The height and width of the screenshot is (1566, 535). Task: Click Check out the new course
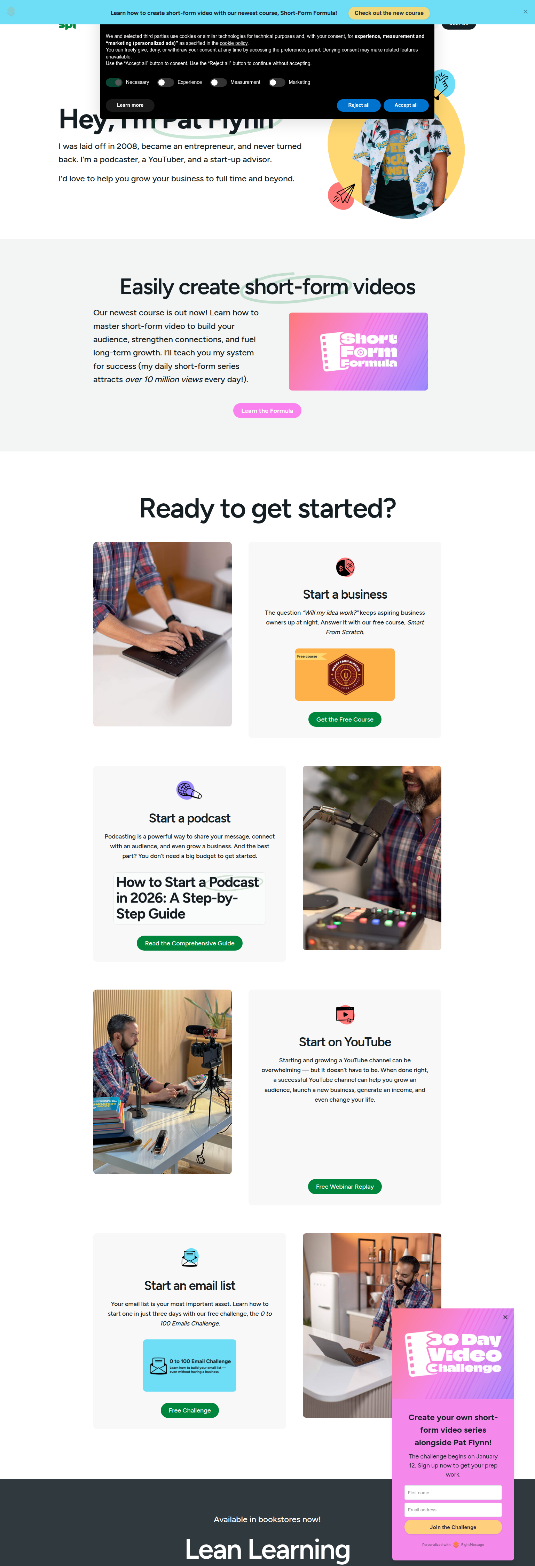click(389, 13)
